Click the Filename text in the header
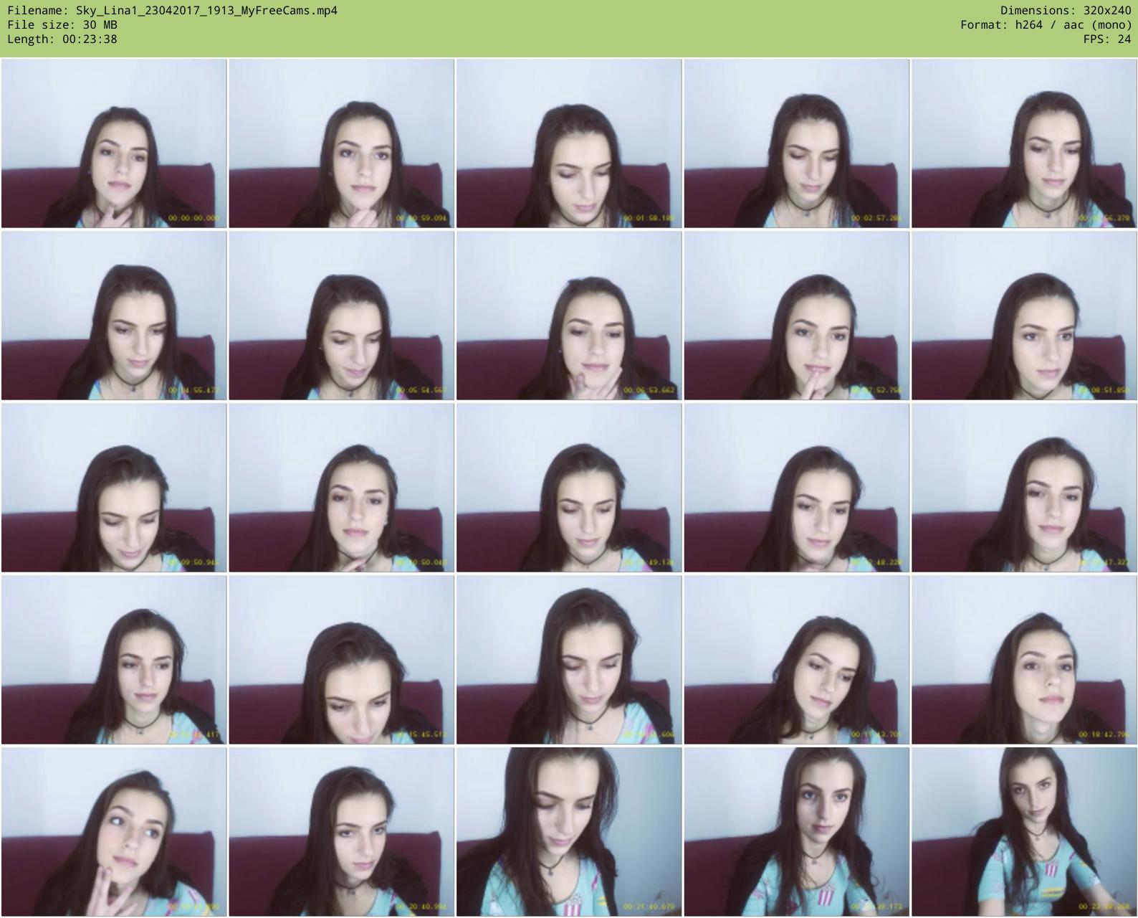The height and width of the screenshot is (918, 1138). coord(172,10)
